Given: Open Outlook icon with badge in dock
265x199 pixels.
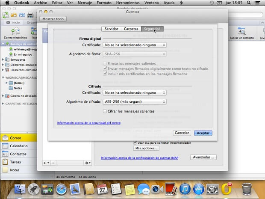Looking at the screenshot, I should pyautogui.click(x=226, y=189).
